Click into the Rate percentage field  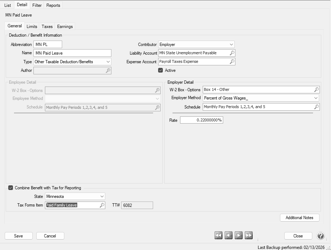tap(201, 120)
